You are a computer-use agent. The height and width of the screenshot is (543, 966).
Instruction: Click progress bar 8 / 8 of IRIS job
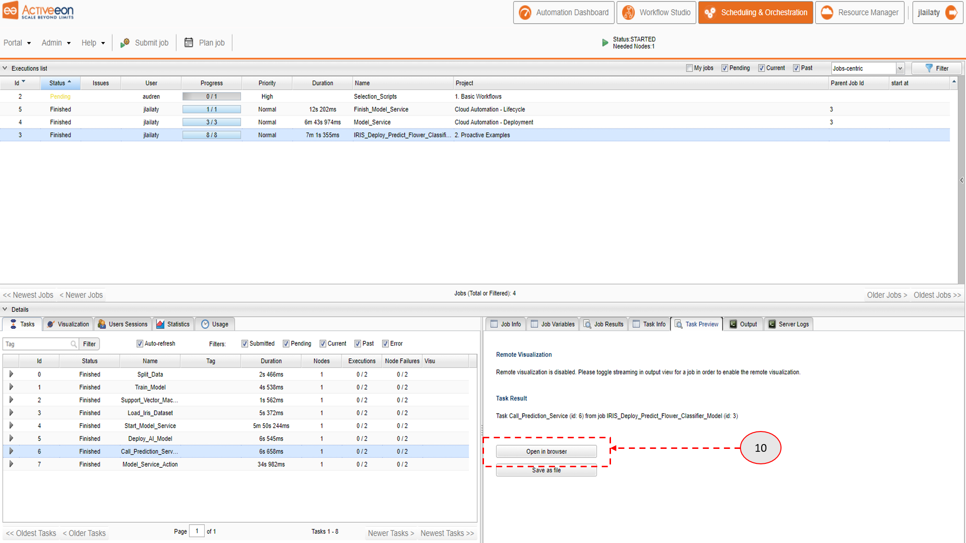212,135
